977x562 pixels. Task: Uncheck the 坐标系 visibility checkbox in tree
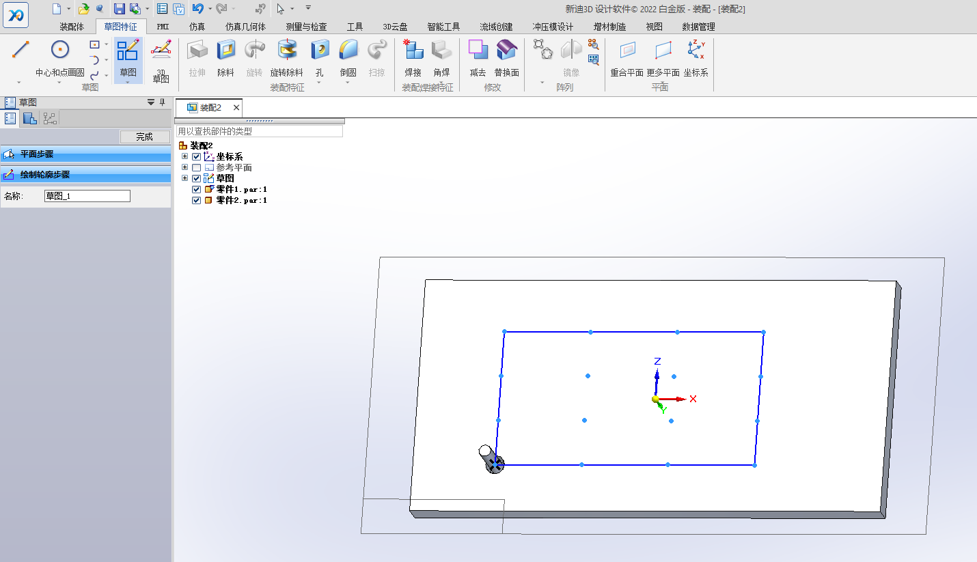click(x=197, y=156)
